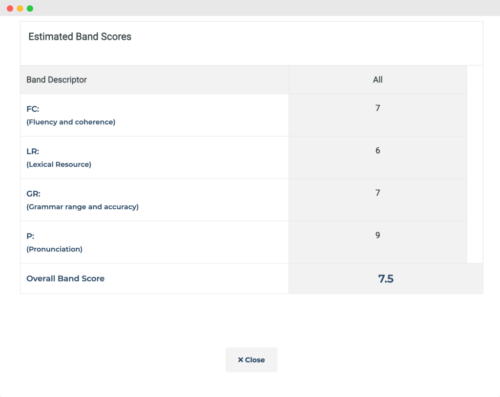Click the All column header

pos(377,79)
